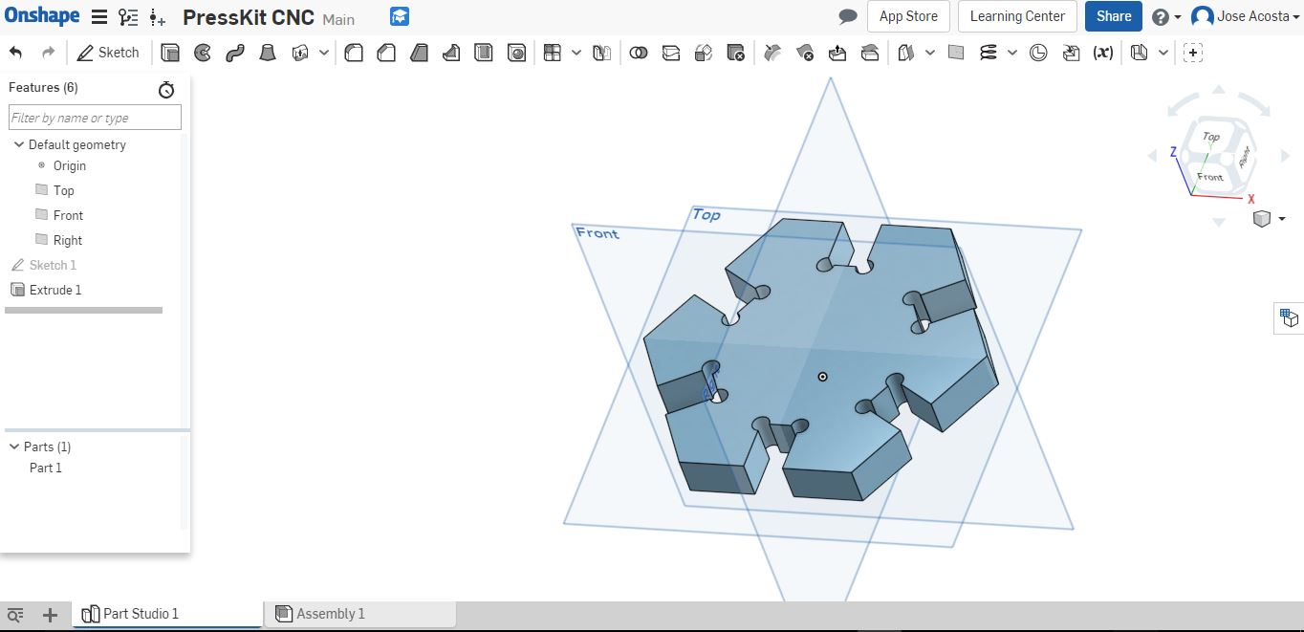Select the Boolean tool
Image resolution: width=1304 pixels, height=632 pixels.
(x=639, y=53)
